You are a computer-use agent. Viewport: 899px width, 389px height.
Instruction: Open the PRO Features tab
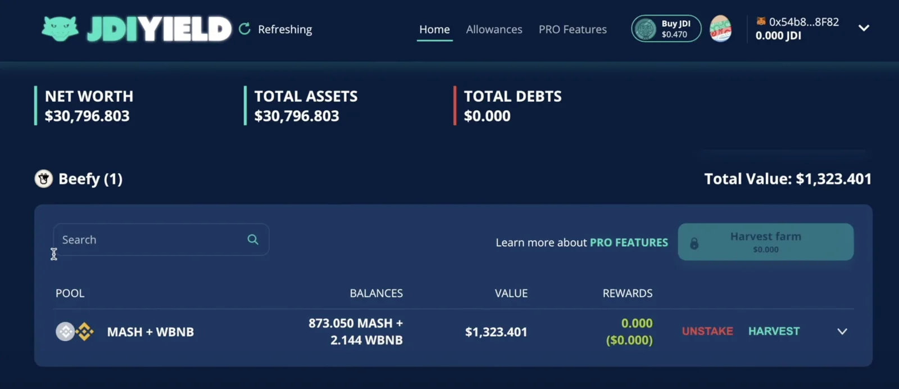tap(573, 29)
